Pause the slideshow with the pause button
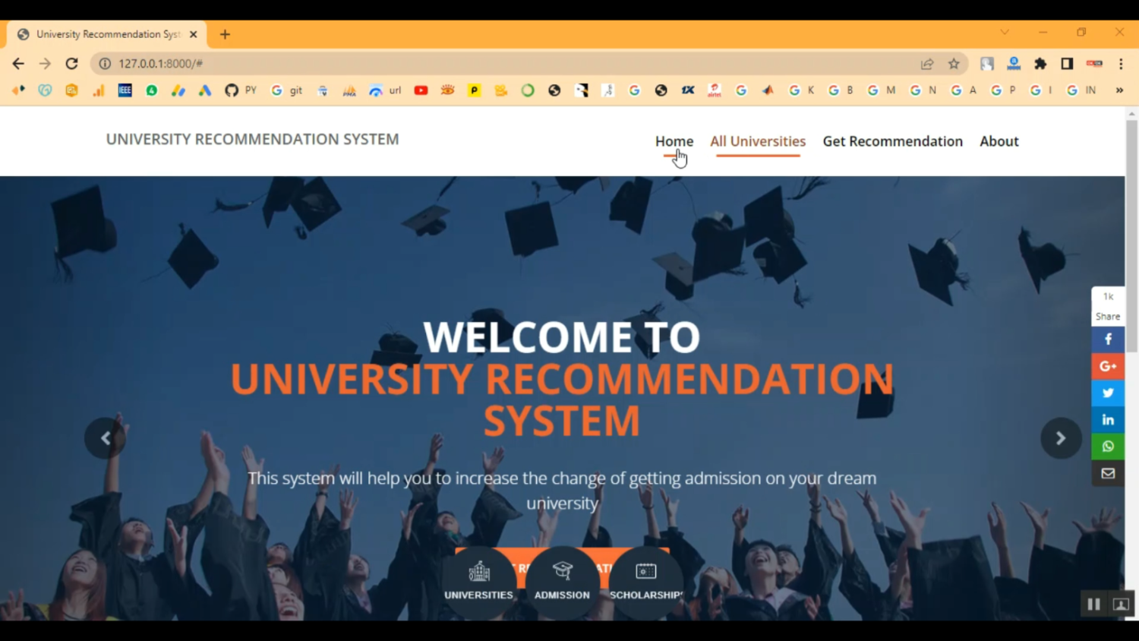1139x641 pixels. click(1093, 604)
